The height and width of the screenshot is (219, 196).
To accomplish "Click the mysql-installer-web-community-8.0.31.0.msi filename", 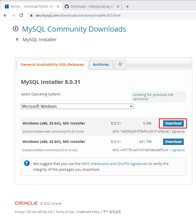I will (x=53, y=132).
